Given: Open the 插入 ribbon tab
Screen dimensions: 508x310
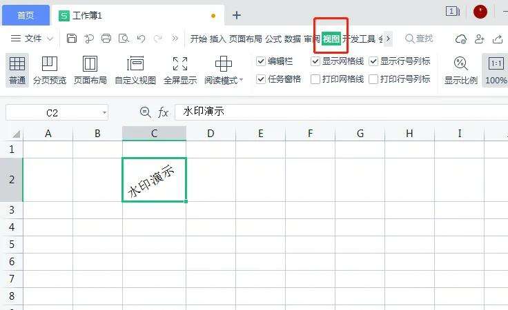Looking at the screenshot, I should tap(217, 39).
